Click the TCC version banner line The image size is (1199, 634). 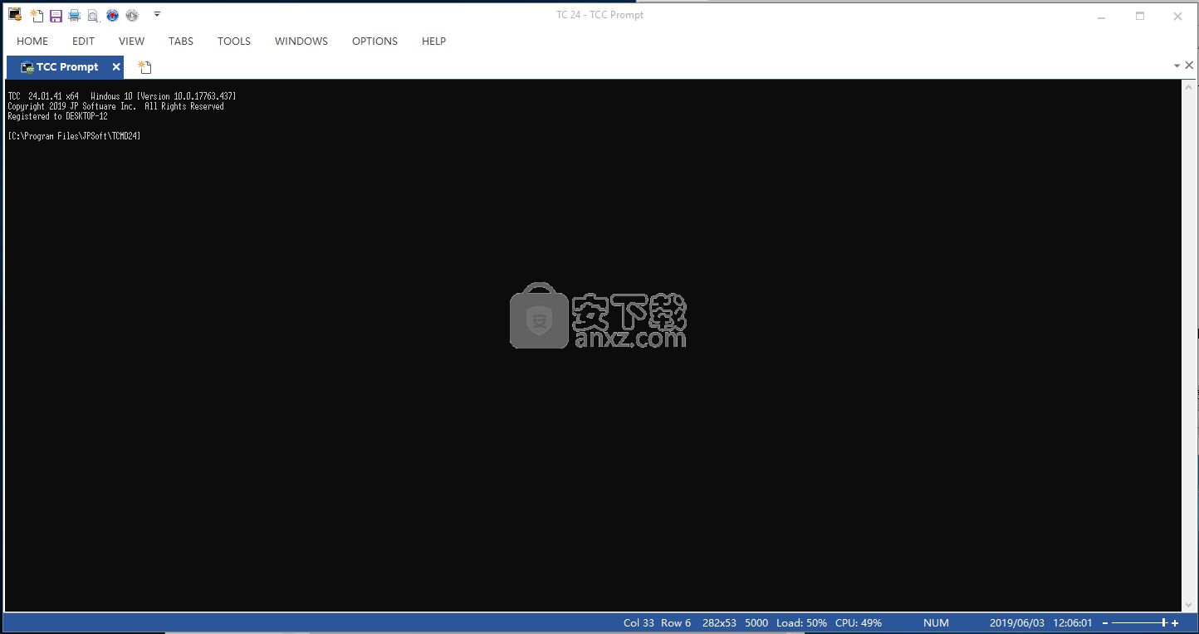122,96
